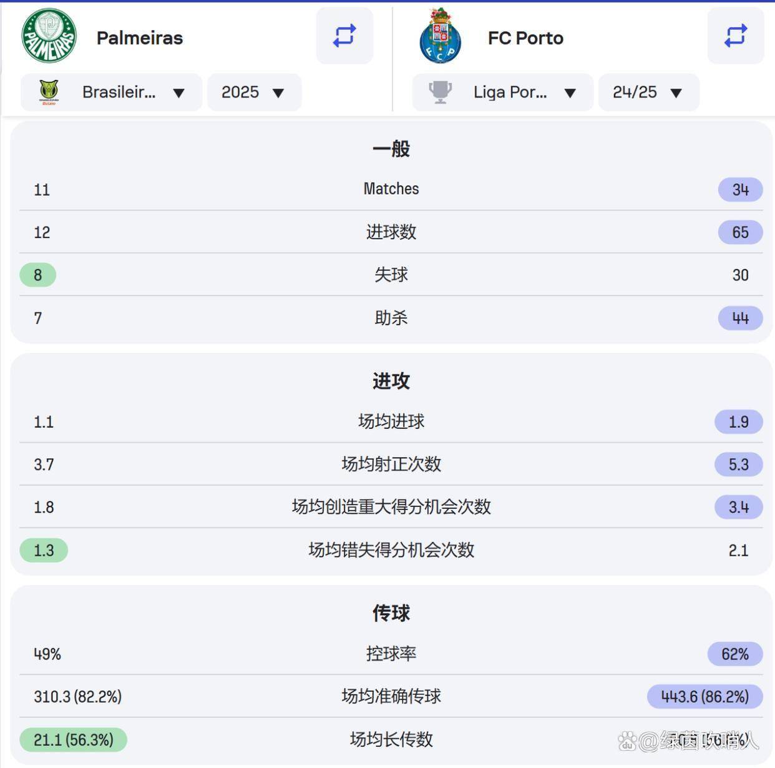Click the Palmeiras club crest

click(49, 36)
